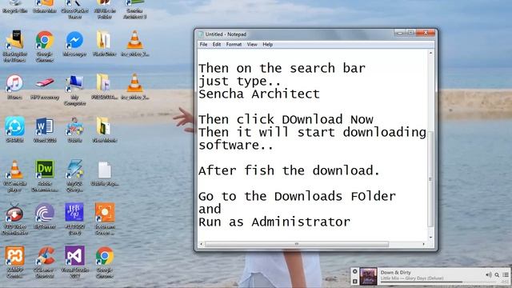This screenshot has height=288, width=512.
Task: Open Icecream Screen Recorder shortcut
Action: click(105, 218)
